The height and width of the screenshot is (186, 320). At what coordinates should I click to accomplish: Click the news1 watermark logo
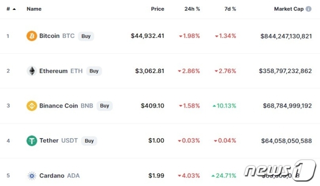(x=280, y=170)
